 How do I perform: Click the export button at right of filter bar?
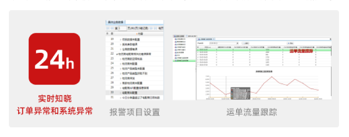point(291,43)
